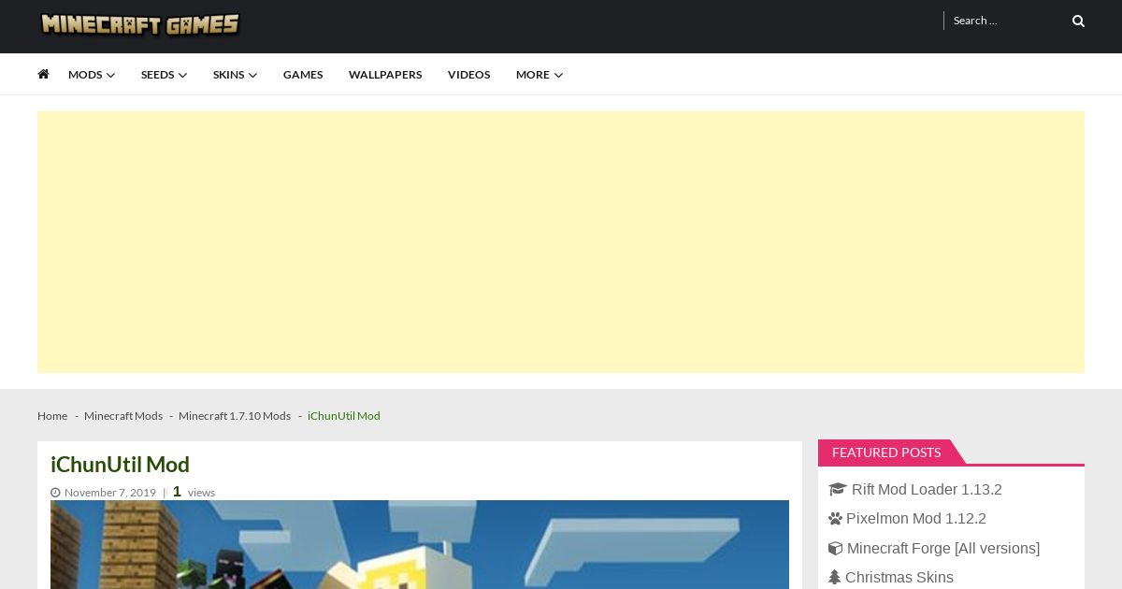Viewport: 1122px width, 589px height.
Task: Click the home icon in navigation bar
Action: point(43,74)
